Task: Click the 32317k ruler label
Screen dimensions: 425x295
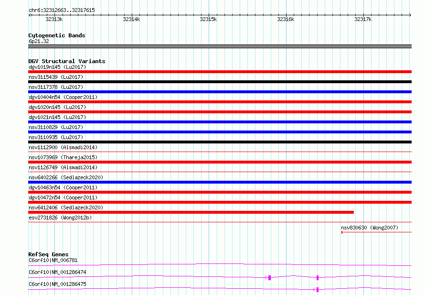Action: [x=363, y=19]
